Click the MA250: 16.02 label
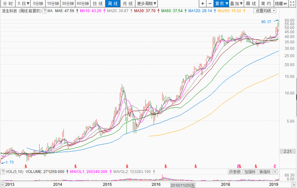 click(230, 11)
